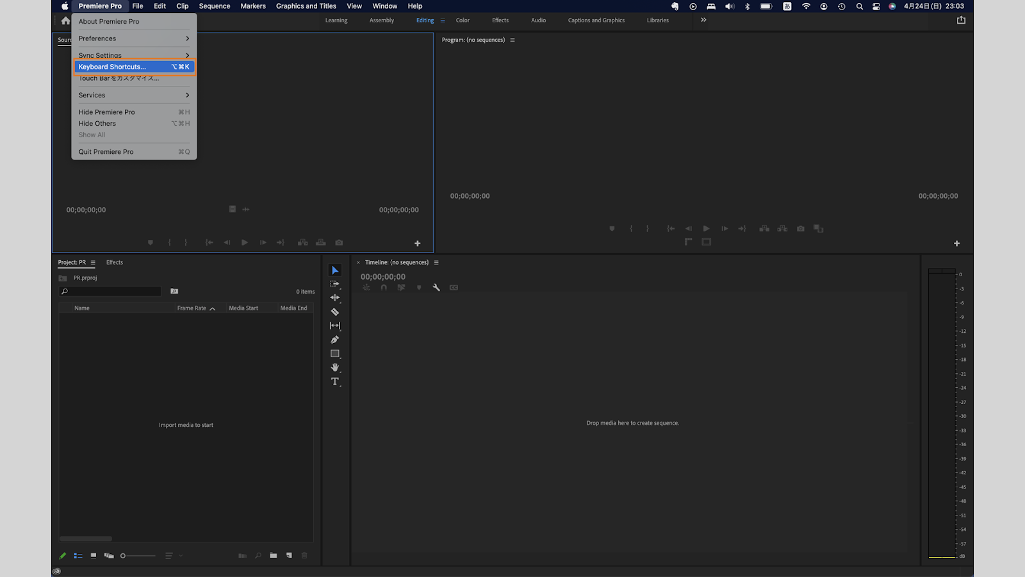Toggle Linked Selection in Timeline
The image size is (1025, 577).
click(401, 288)
